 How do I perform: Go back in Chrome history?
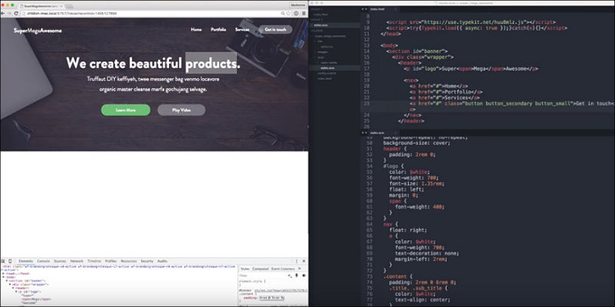(3, 13)
